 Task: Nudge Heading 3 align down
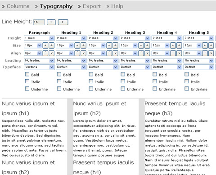pos(147,53)
